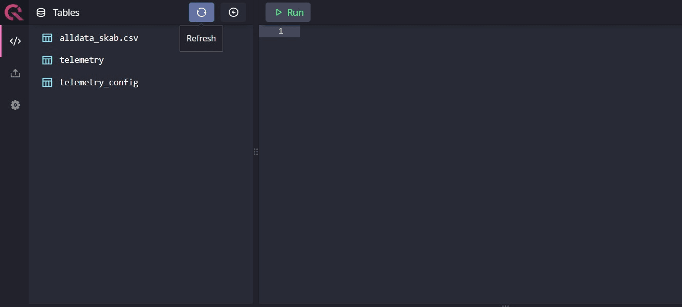Open settings with the gear icon

click(x=15, y=105)
